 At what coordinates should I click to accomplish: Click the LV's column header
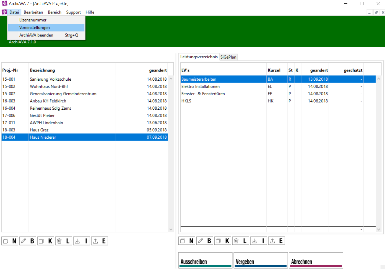pyautogui.click(x=223, y=70)
